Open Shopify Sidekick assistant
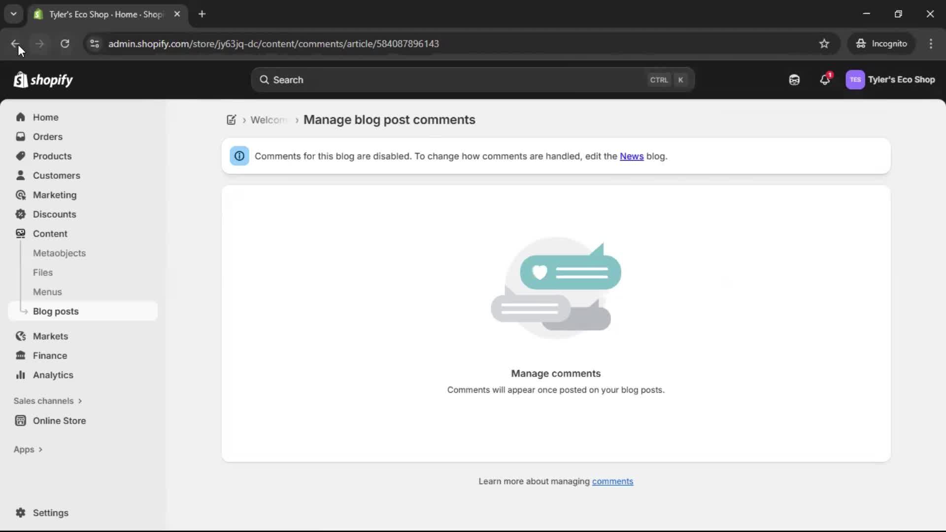The width and height of the screenshot is (946, 532). coord(794,79)
